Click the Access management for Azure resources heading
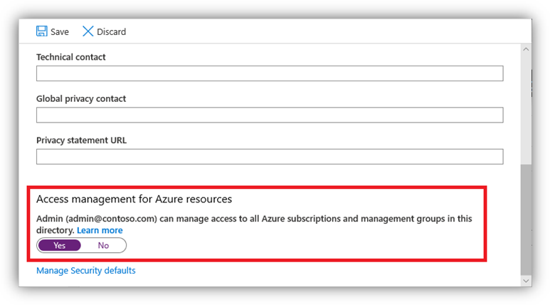 pos(134,200)
